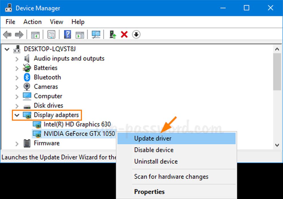The height and width of the screenshot is (199, 283).
Task: Expand Audio inputs and outputs
Action: coord(17,59)
